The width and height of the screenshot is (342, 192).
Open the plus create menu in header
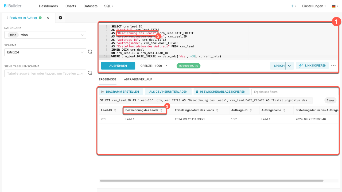point(293,6)
